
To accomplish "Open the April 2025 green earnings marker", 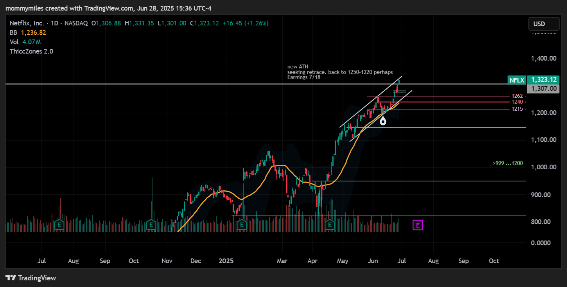I will pos(330,225).
